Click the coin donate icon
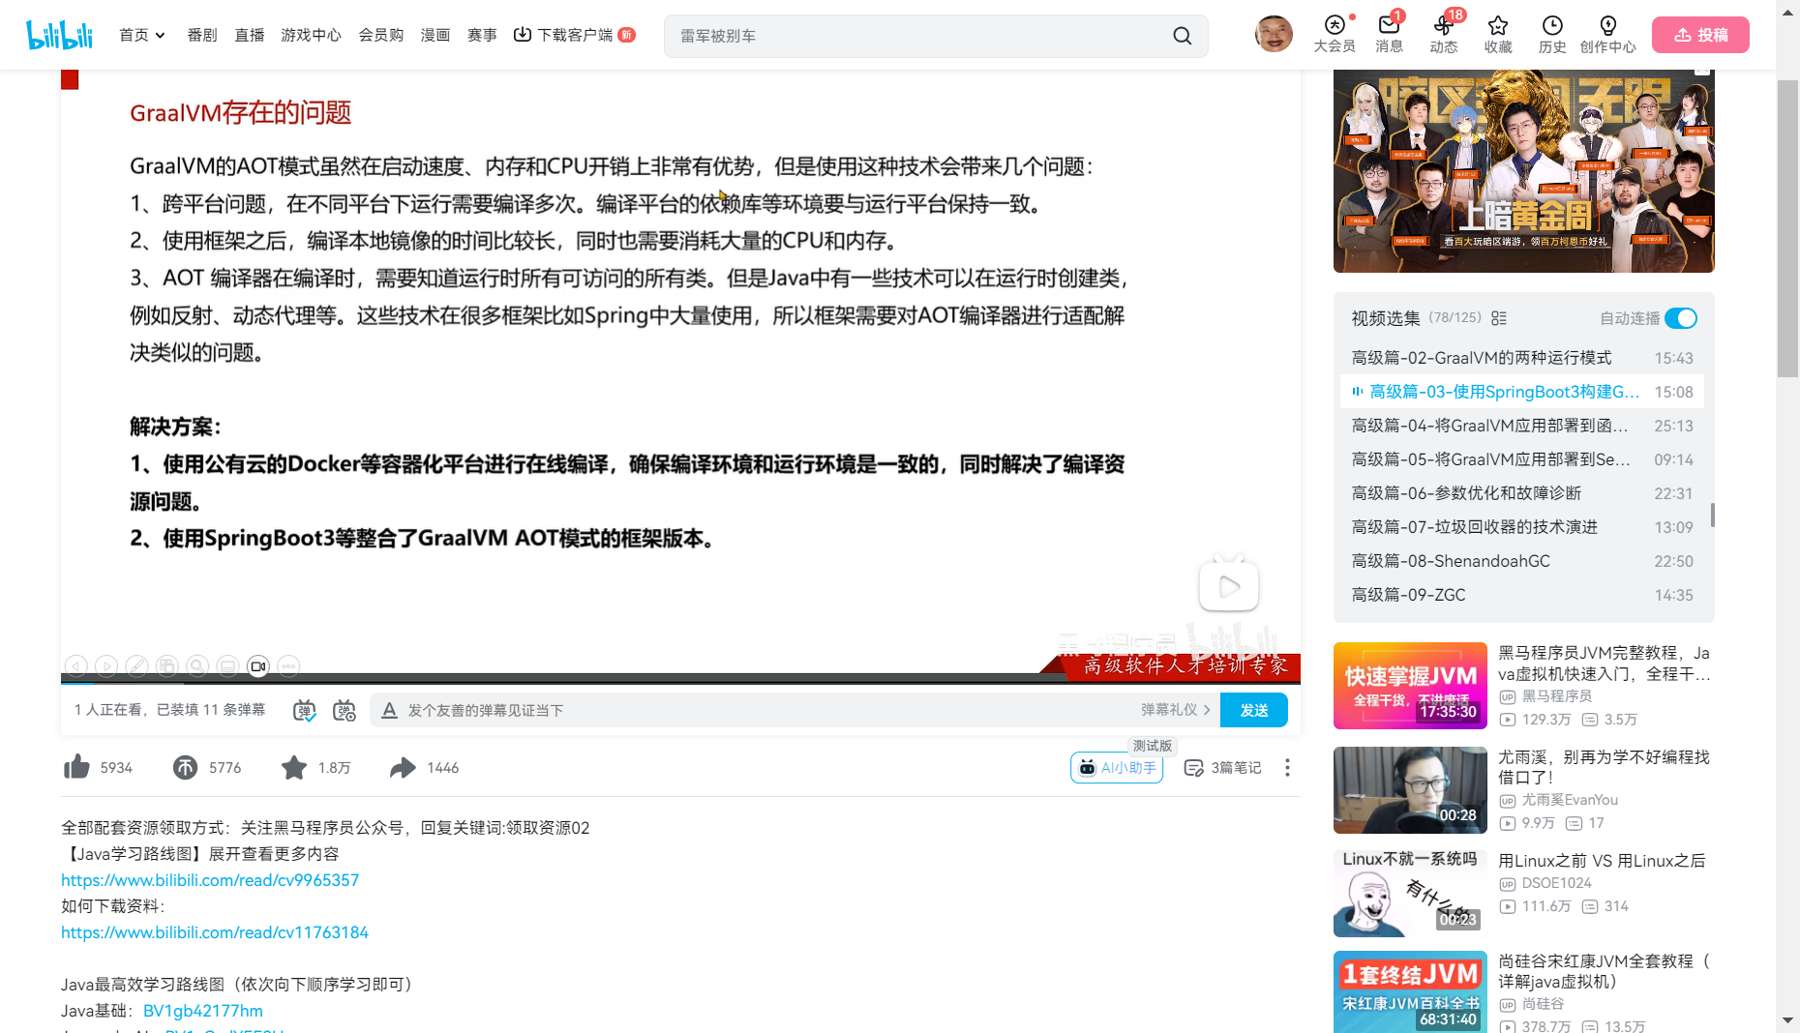1800x1033 pixels. [185, 767]
